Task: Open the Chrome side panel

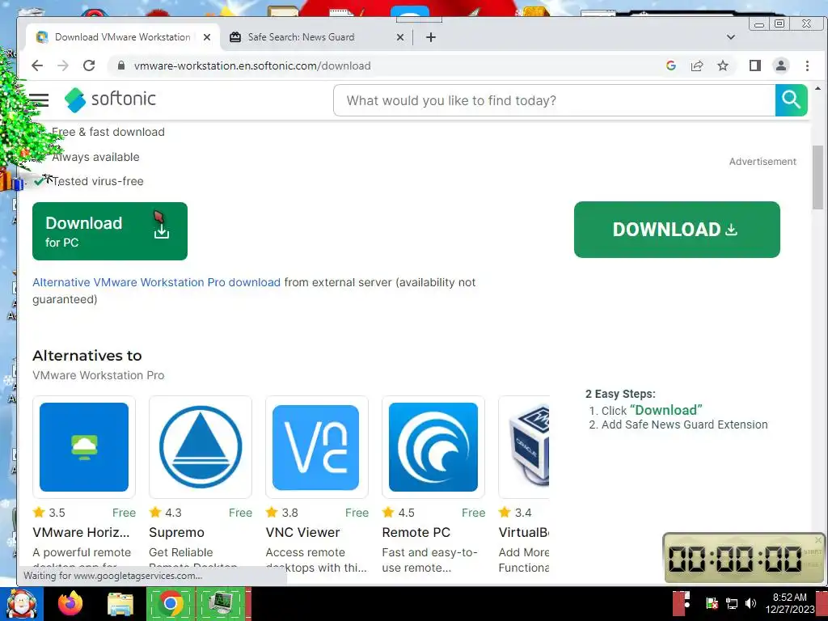Action: point(755,65)
